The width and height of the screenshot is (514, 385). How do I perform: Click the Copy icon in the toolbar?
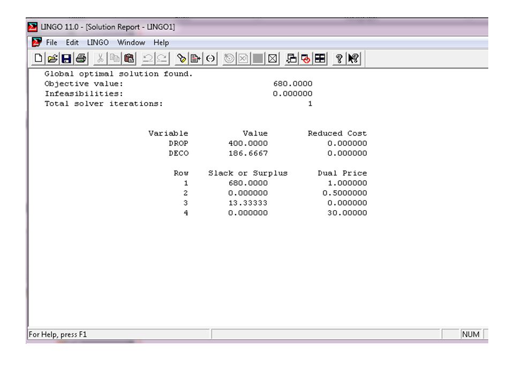click(115, 59)
